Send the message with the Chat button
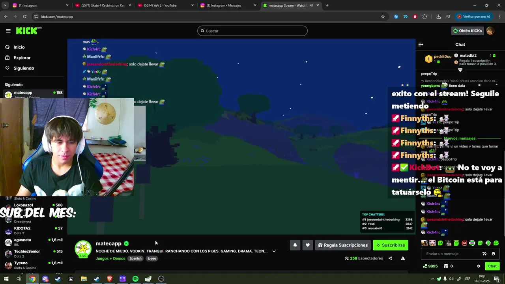Viewport: 505px width, 284px height. click(x=492, y=266)
